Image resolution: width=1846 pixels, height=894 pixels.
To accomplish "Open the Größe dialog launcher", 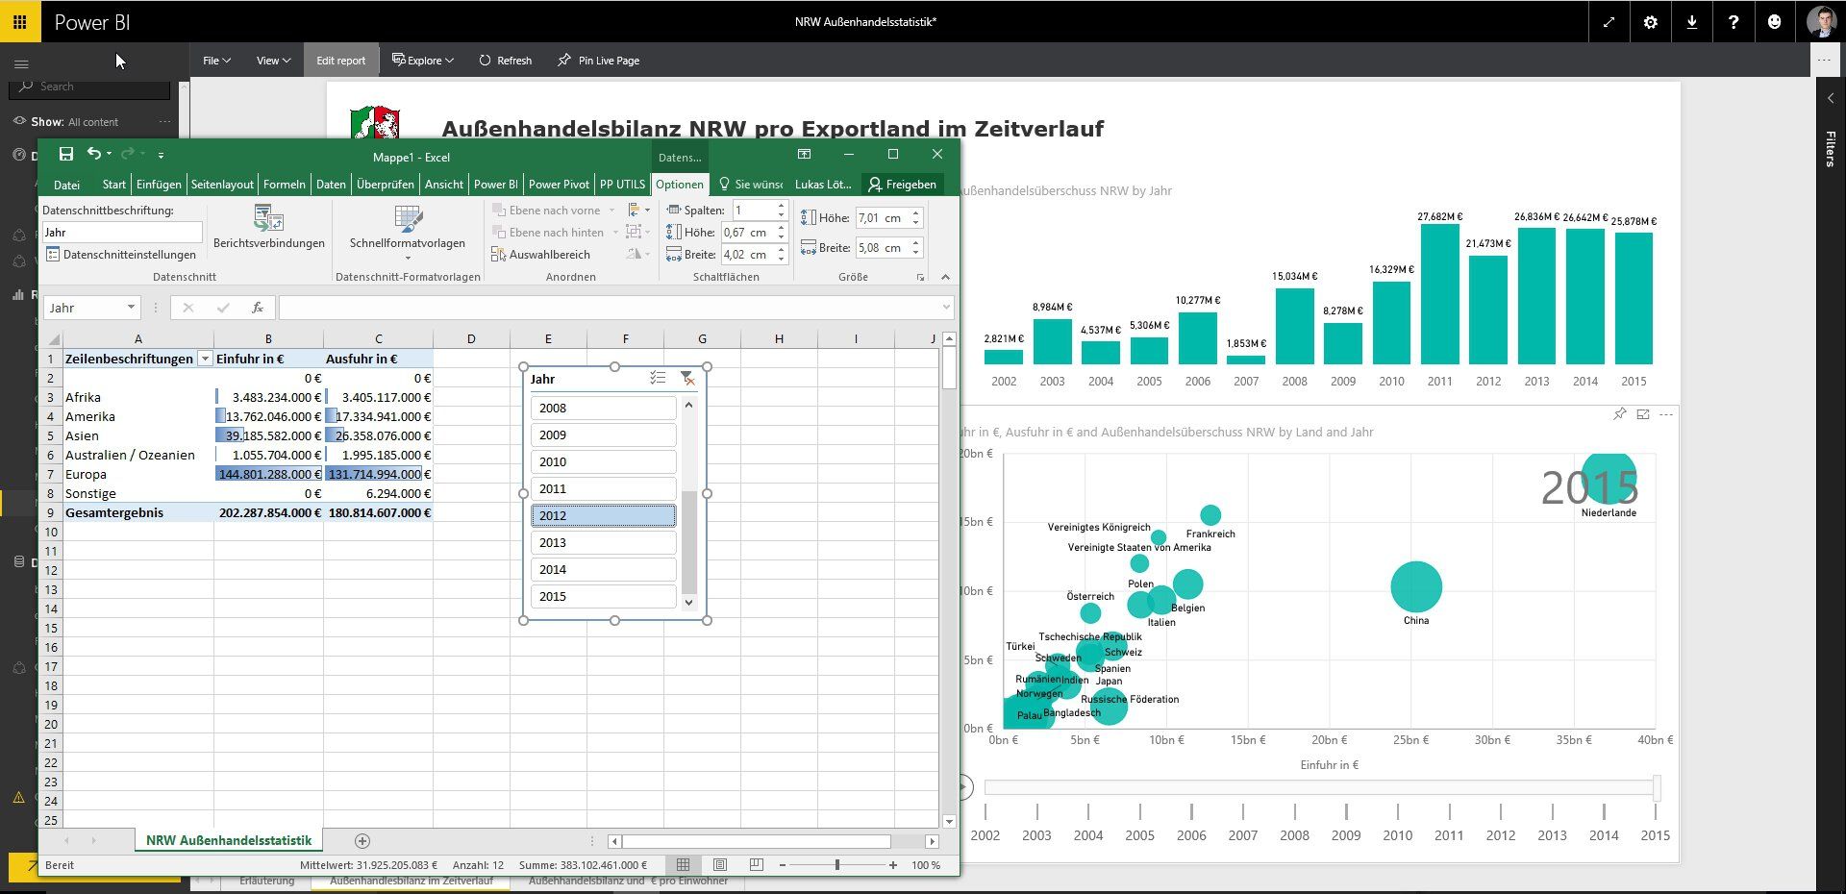I will [x=920, y=277].
